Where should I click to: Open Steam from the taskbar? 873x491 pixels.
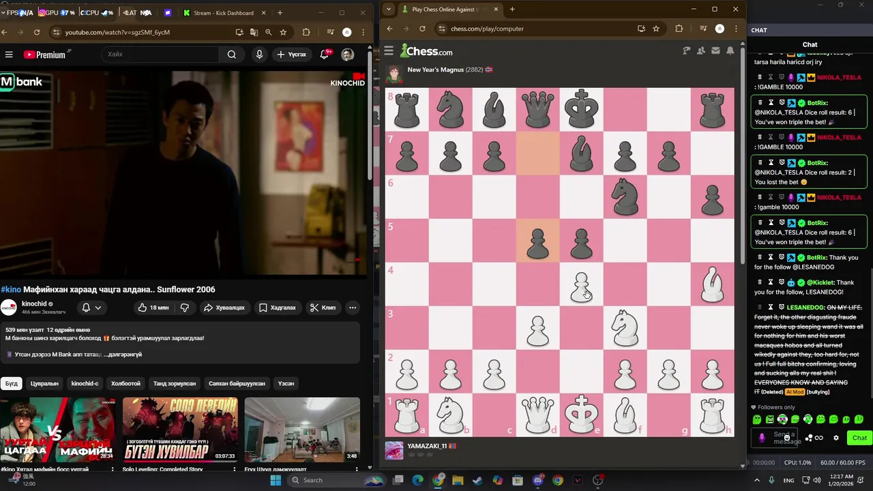click(477, 480)
